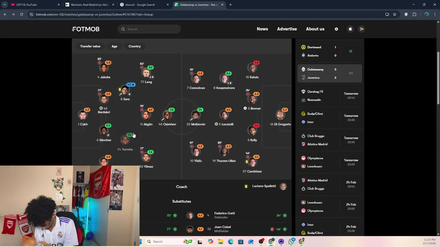This screenshot has width=440, height=247.
Task: Click the browser address bar URL
Action: pos(94,14)
